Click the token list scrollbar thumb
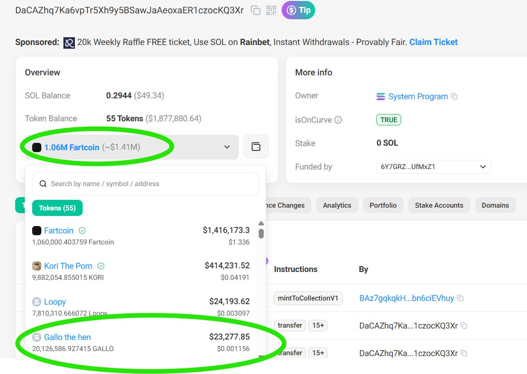 (261, 233)
